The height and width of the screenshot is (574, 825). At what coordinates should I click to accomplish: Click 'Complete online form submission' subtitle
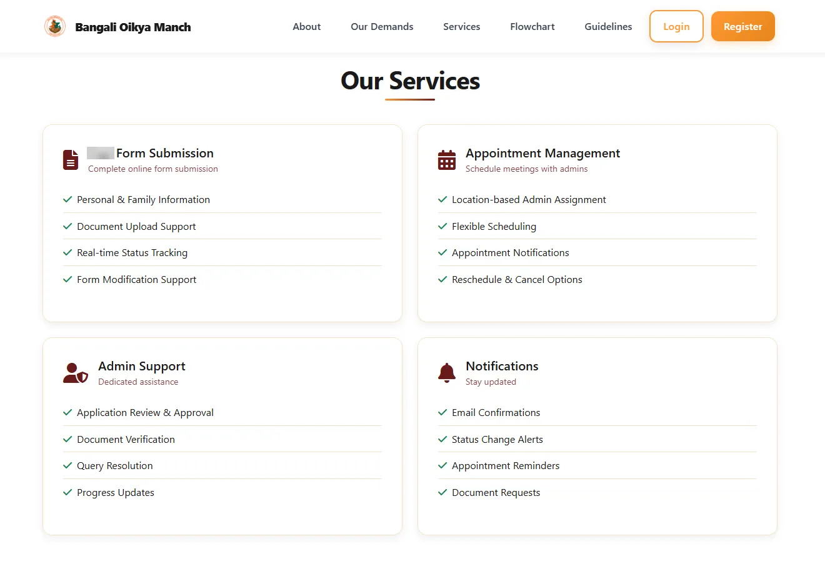click(x=153, y=169)
